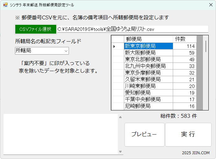Click the log box scroll down arrow
This screenshot has width=216, height=159.
[x=120, y=151]
